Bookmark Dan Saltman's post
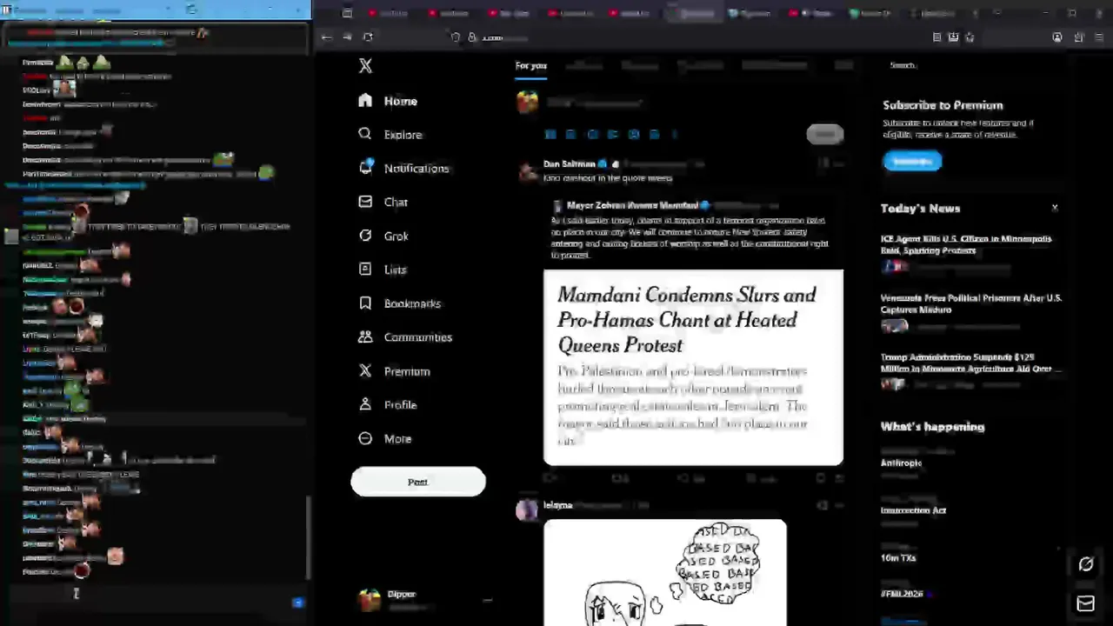 [x=820, y=478]
